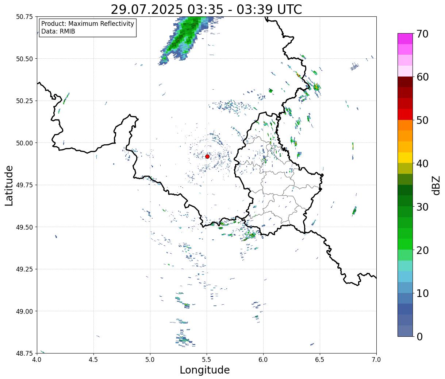Click the latitude tick label 49.00
The height and width of the screenshot is (379, 445).
point(24,311)
